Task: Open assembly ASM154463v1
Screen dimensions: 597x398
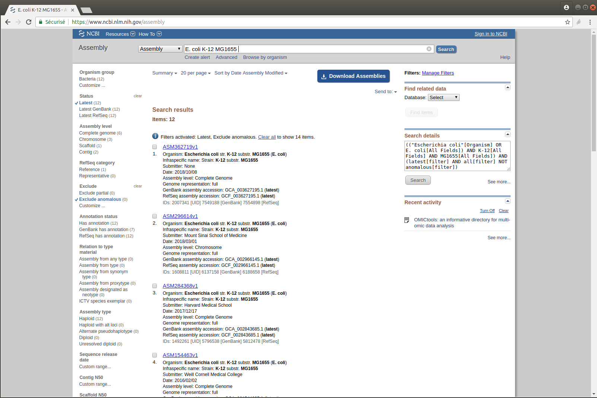Action: coord(180,355)
